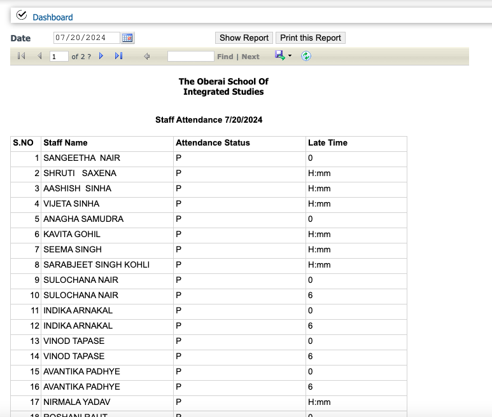Select SULOCHANA NAIR in row 10
This screenshot has height=417, width=492.
tap(81, 296)
